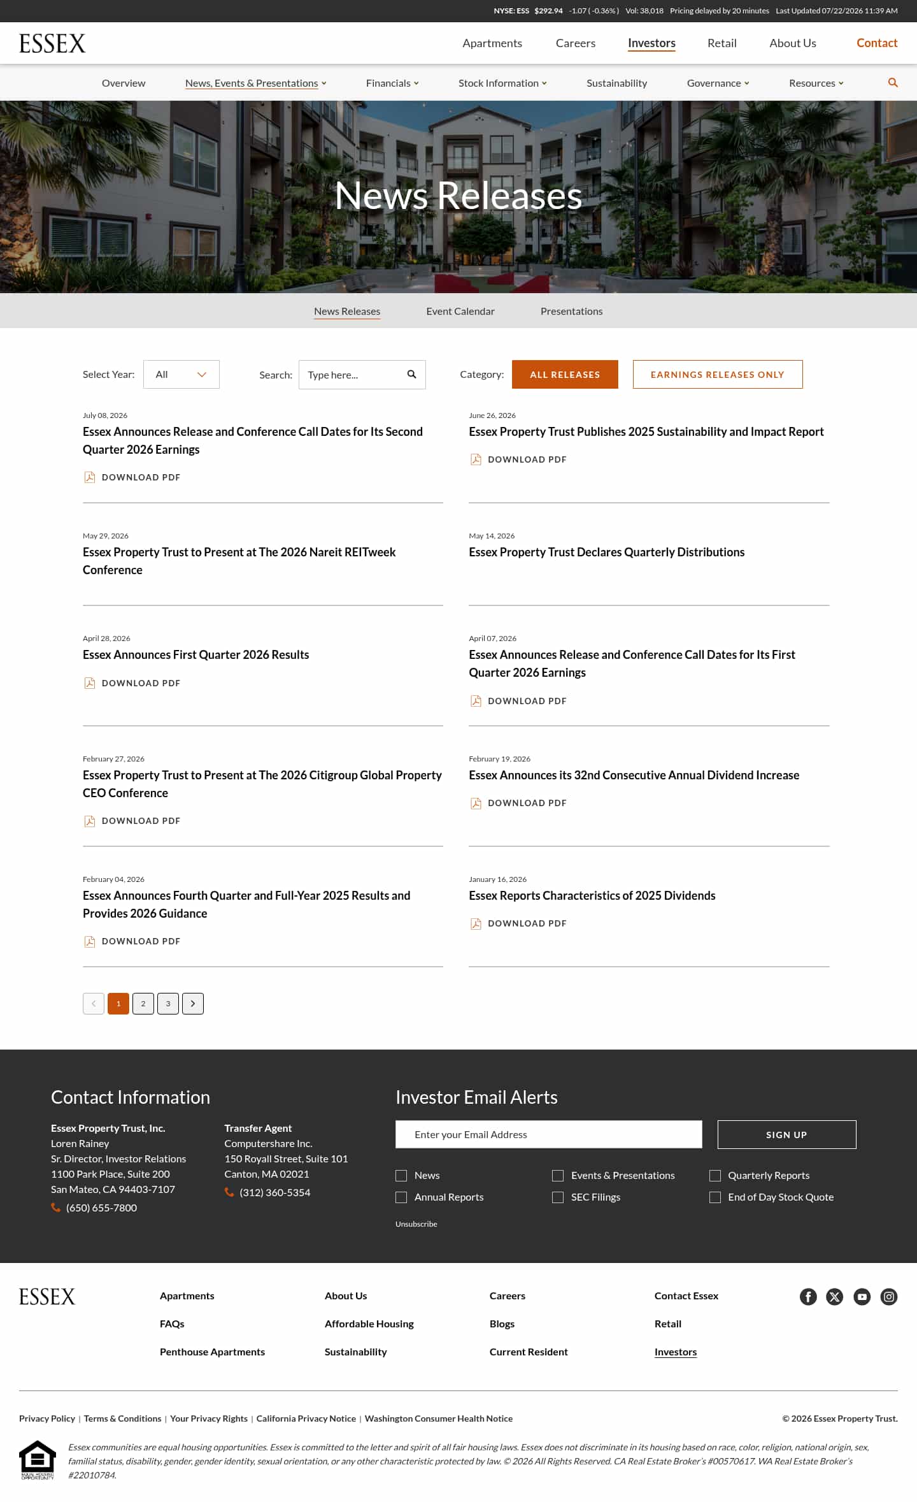Open Apartments in the main navigation
Screen dimensions: 917x1502
492,43
